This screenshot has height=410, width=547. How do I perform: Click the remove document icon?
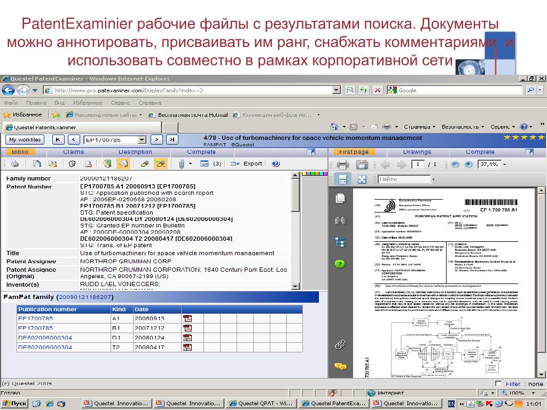click(89, 163)
